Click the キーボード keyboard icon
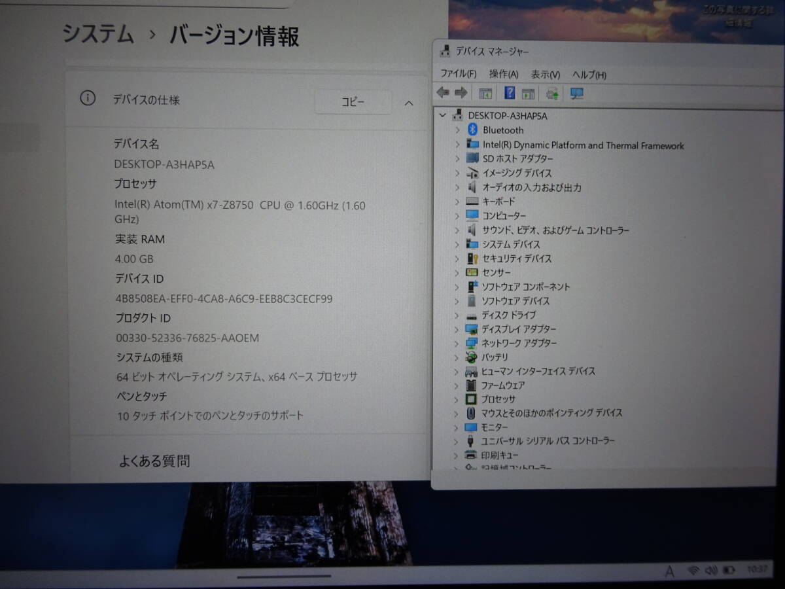Viewport: 785px width, 589px height. 472,202
